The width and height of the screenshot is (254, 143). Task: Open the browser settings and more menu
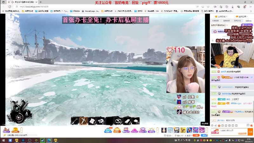pos(251,7)
